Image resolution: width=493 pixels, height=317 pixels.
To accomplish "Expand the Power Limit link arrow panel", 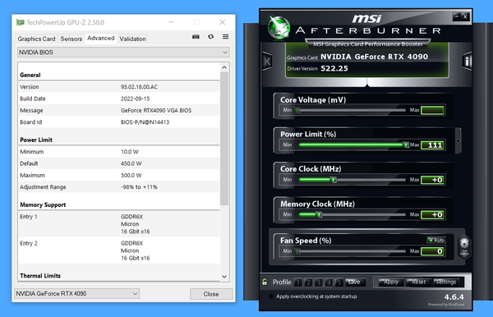I will point(458,141).
